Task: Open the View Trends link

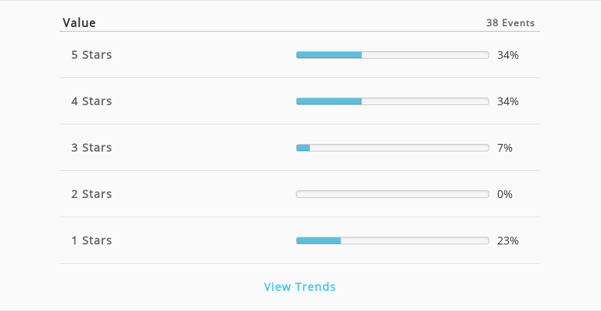Action: coord(300,286)
